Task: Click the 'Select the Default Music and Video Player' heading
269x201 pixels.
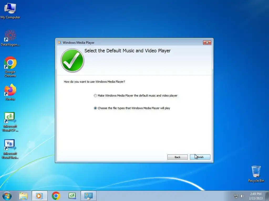Action: coord(127,51)
